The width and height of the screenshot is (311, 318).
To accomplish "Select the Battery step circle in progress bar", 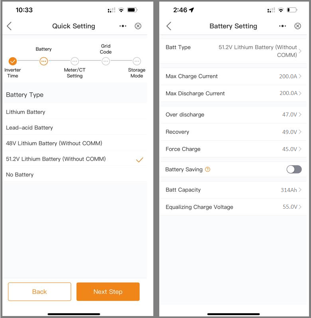I will click(44, 61).
